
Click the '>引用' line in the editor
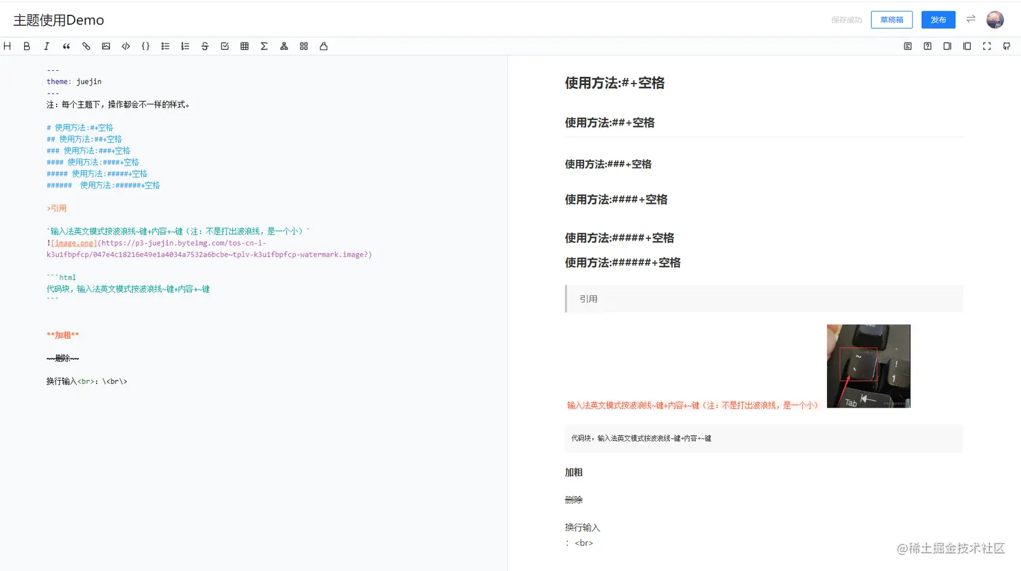point(57,209)
